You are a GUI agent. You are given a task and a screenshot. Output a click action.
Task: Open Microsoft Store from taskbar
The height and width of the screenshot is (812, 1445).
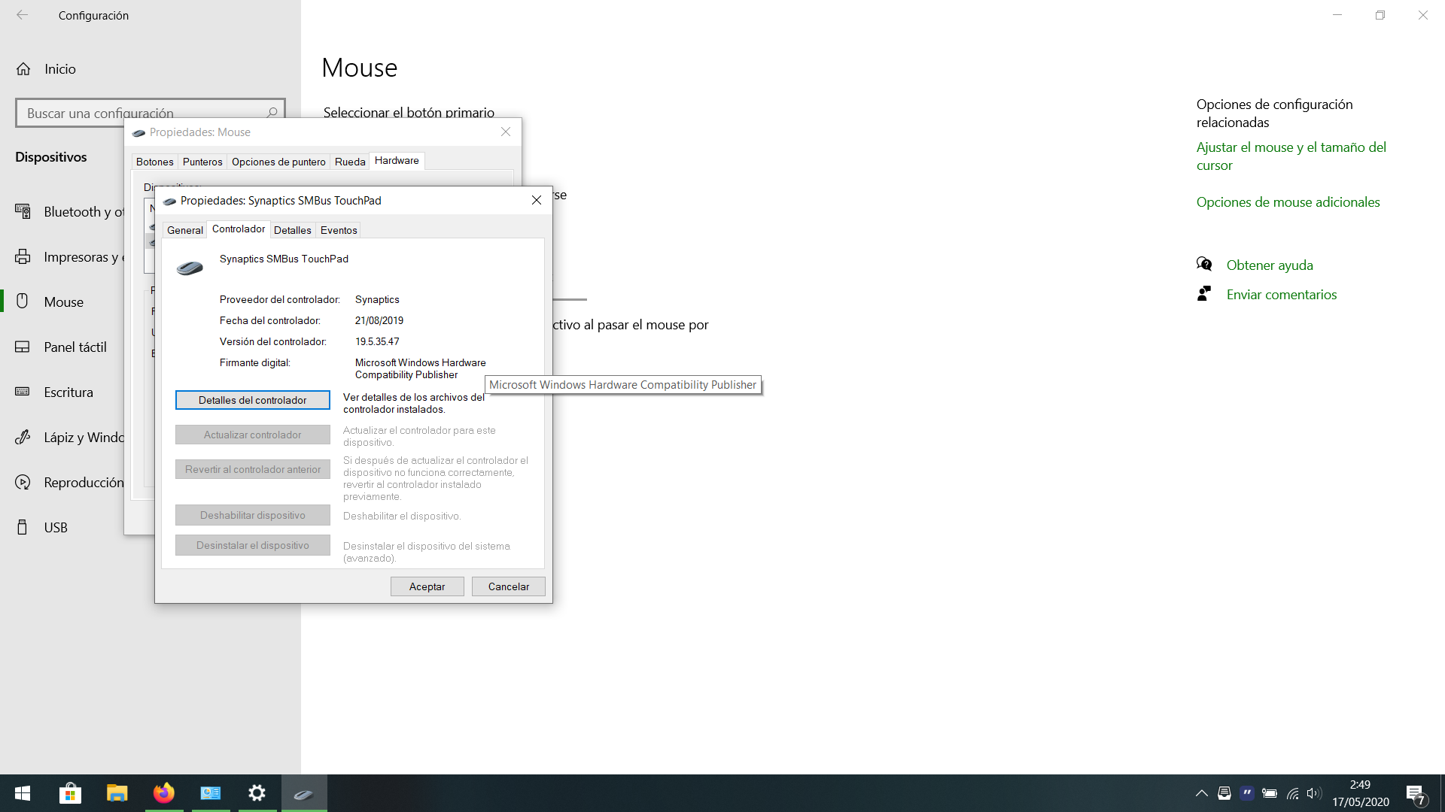coord(70,793)
